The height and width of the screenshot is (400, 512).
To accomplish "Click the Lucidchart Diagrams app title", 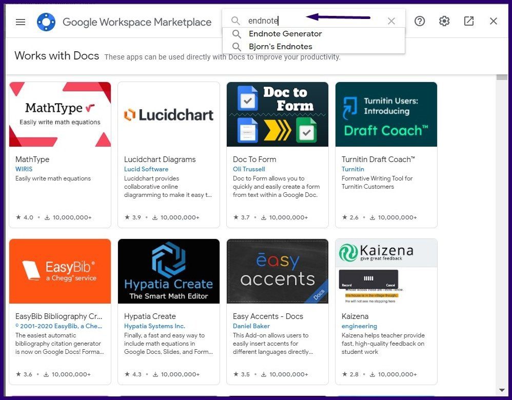I will [160, 159].
